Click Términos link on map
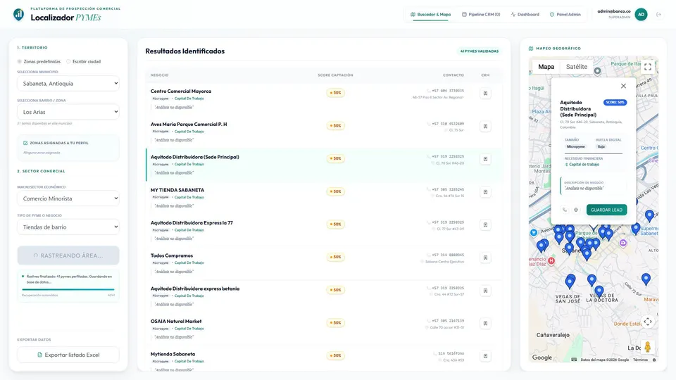676x380 pixels. coord(640,360)
